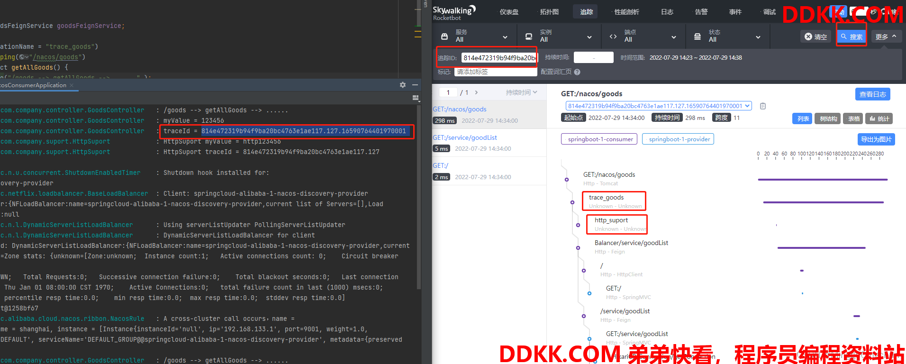Screen dimensions: 906x364
Task: Open the GET:/service/goodList trace in list
Action: click(x=489, y=143)
